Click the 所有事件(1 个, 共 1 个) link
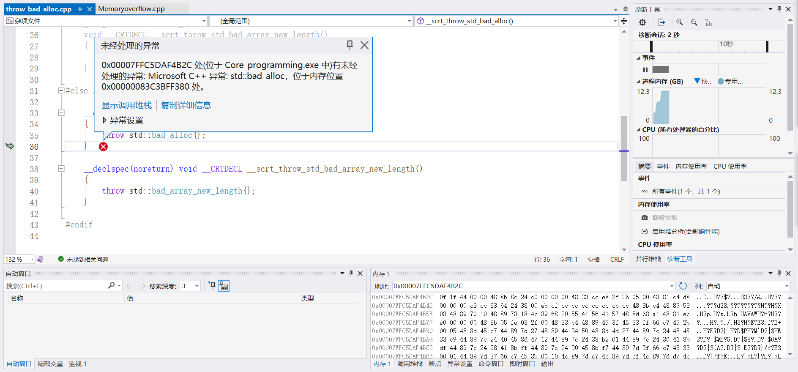Image resolution: width=798 pixels, height=372 pixels. pos(686,191)
